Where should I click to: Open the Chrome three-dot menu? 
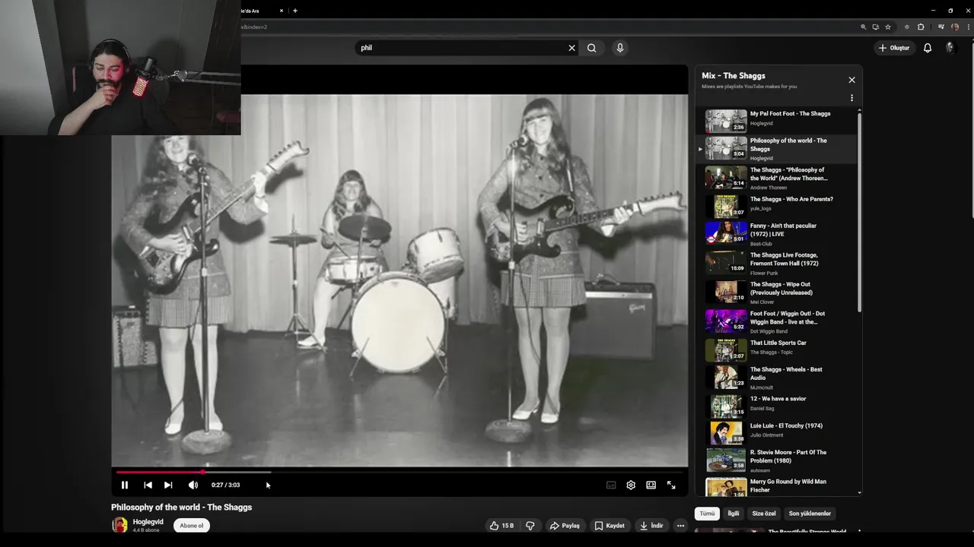[968, 27]
